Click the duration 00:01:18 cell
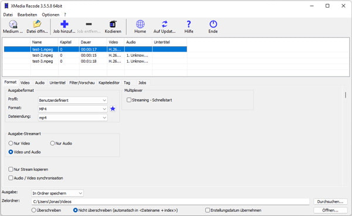Image resolution: width=352 pixels, height=216 pixels. (x=89, y=61)
